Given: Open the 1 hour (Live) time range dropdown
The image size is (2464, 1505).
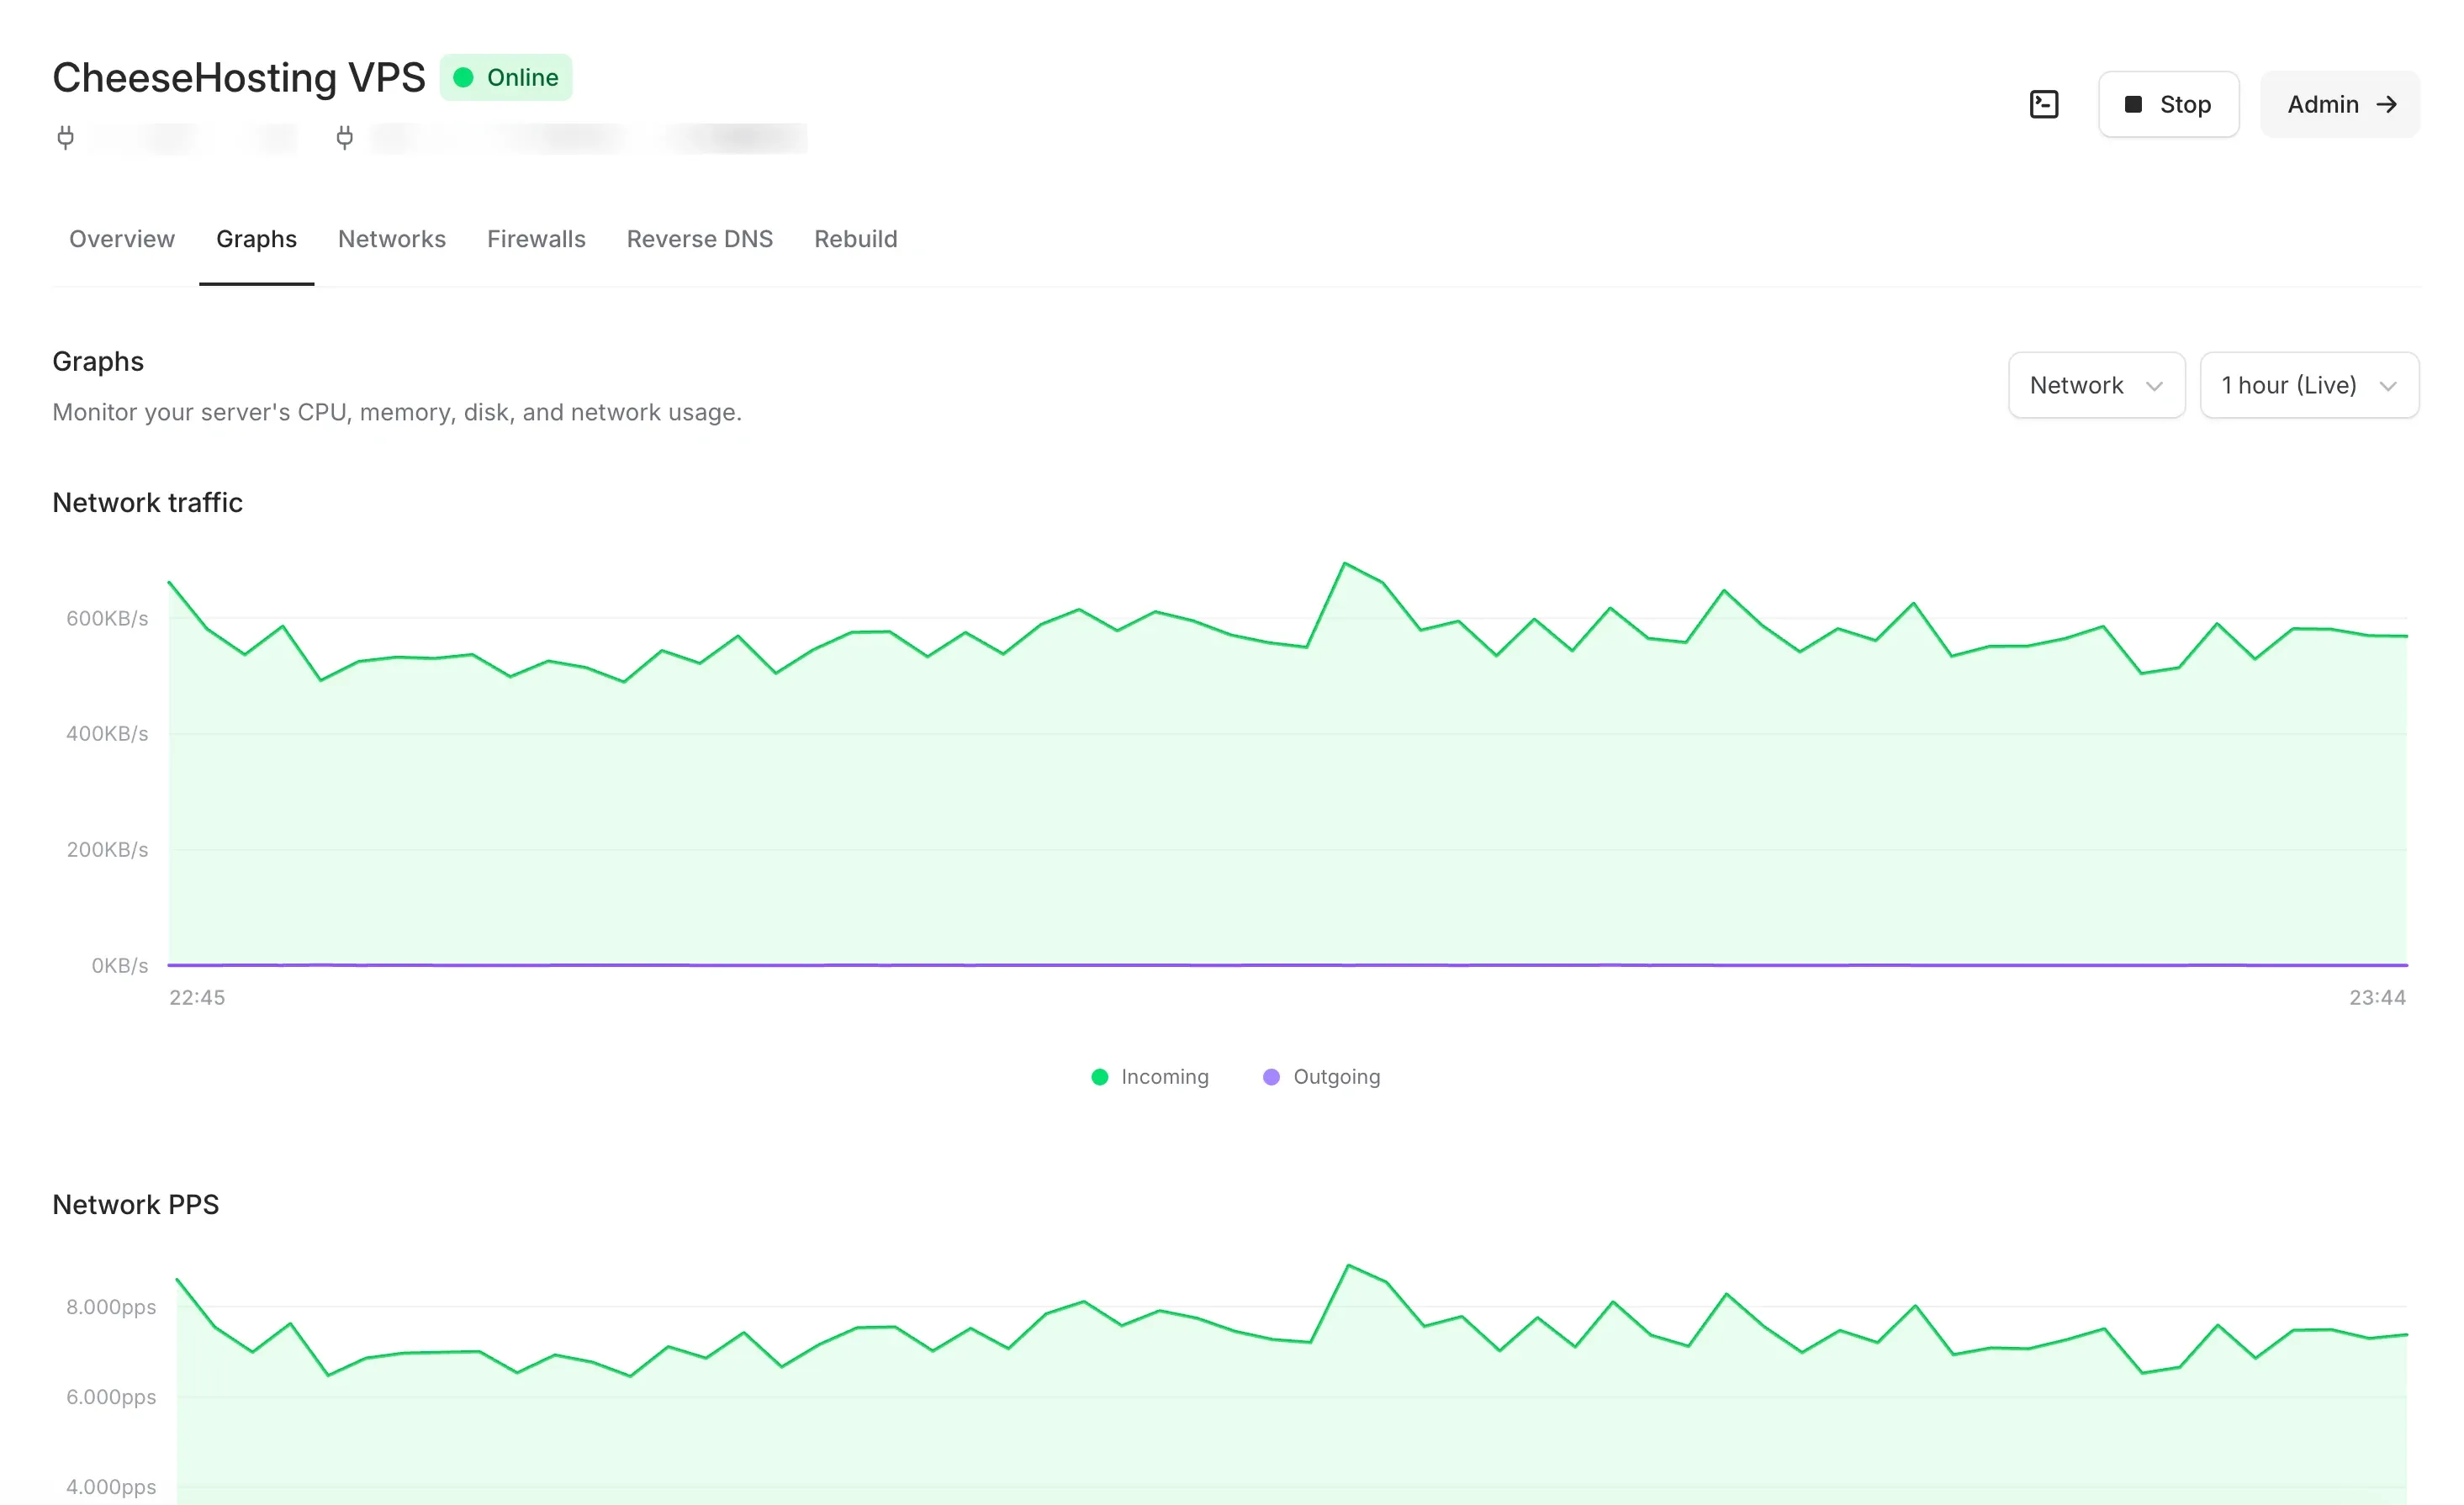Looking at the screenshot, I should (x=2309, y=385).
